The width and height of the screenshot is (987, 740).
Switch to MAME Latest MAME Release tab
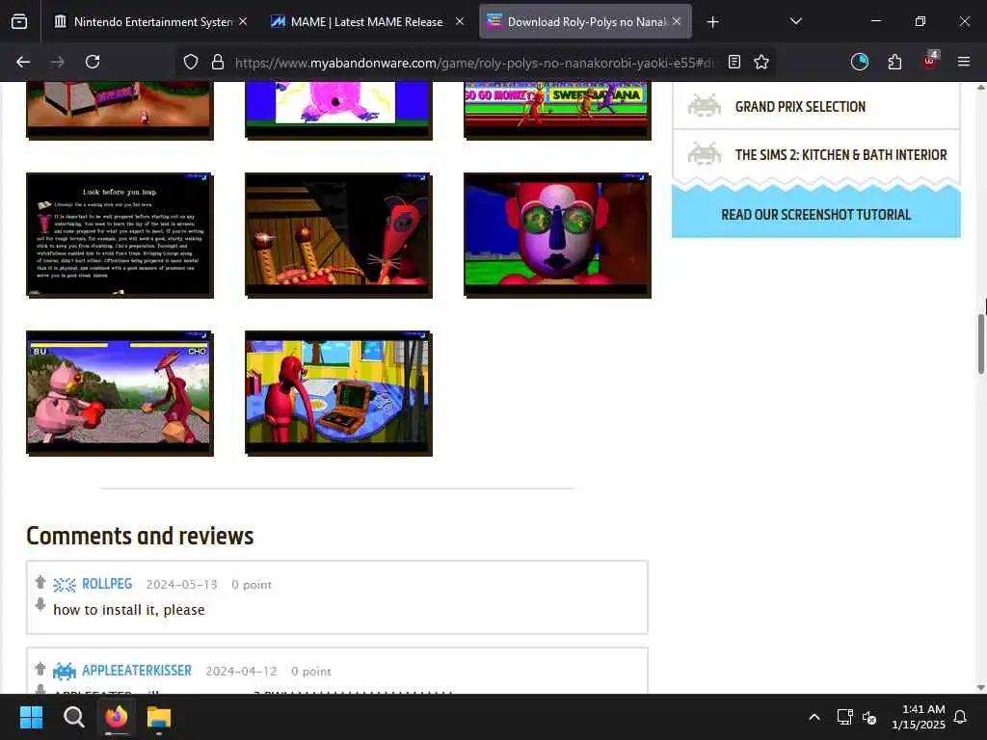[367, 22]
